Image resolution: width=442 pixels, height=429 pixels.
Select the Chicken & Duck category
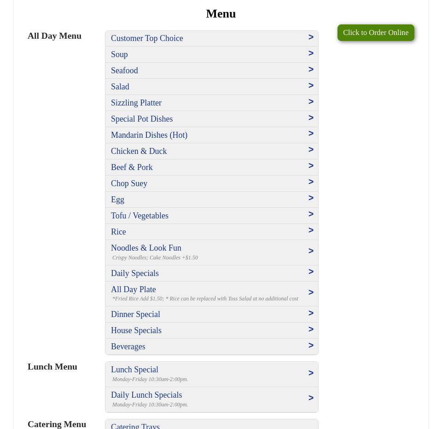tap(139, 151)
